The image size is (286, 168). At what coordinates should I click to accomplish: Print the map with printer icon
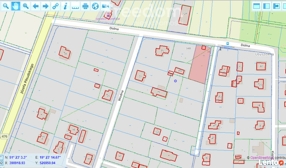pyautogui.click(x=85, y=6)
